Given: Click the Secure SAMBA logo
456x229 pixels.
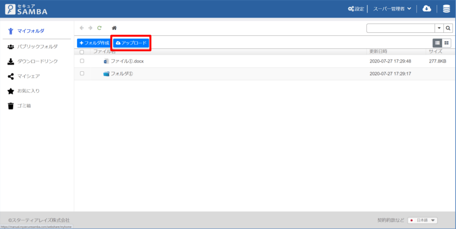Looking at the screenshot, I should [x=26, y=9].
